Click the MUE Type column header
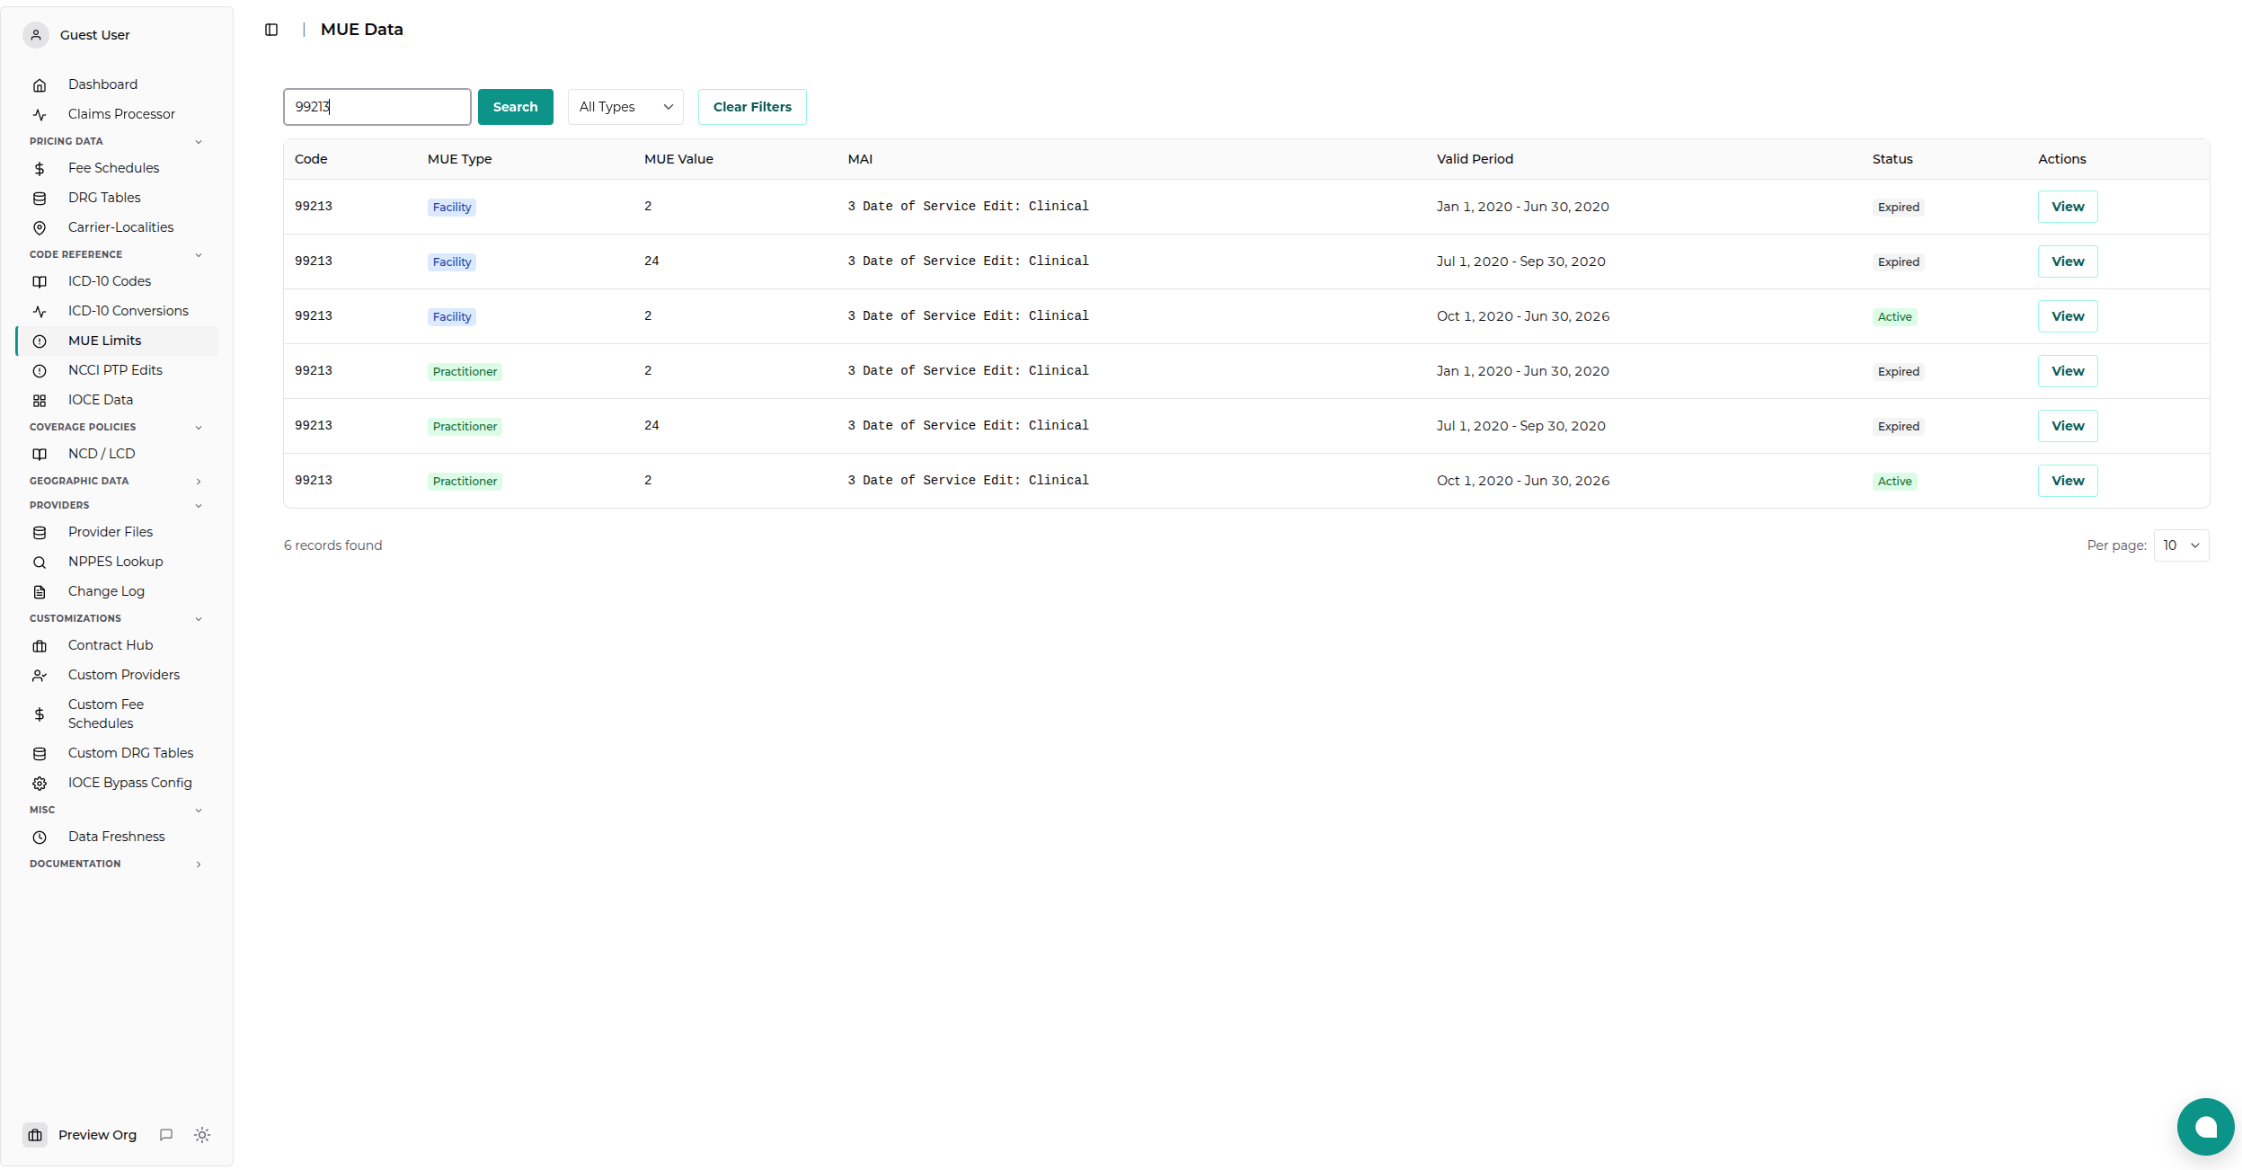Screen dimensions: 2242x1170 459,159
